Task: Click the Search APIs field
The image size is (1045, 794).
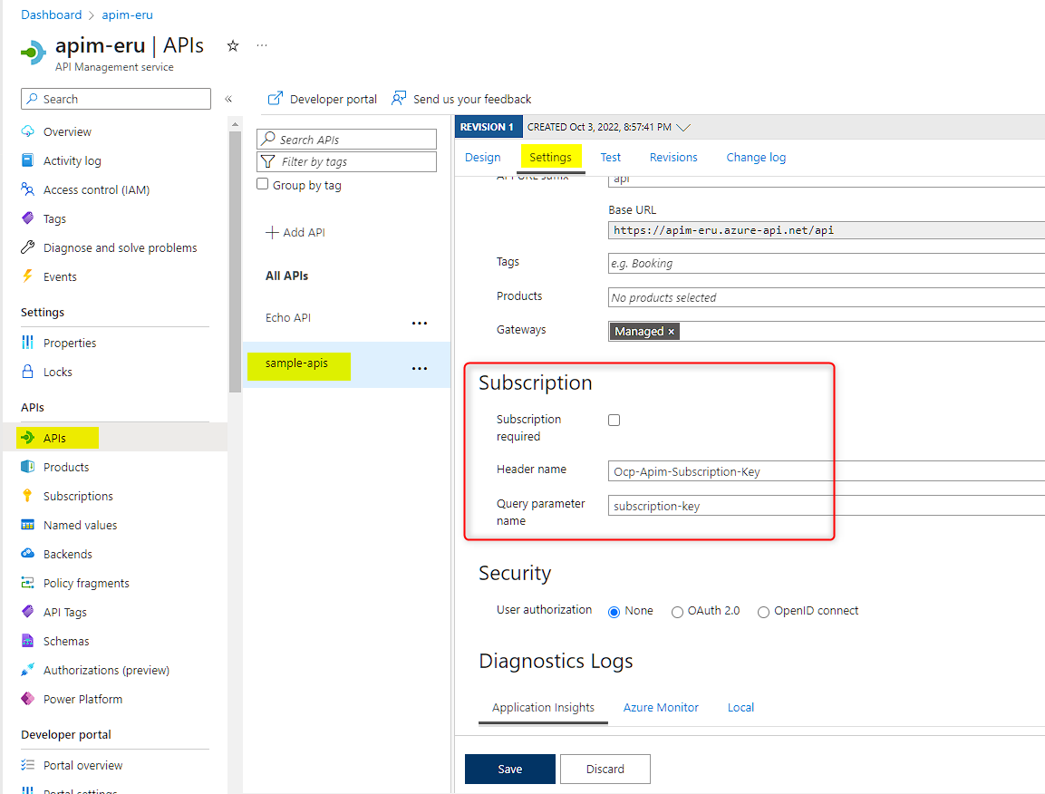Action: pos(346,139)
